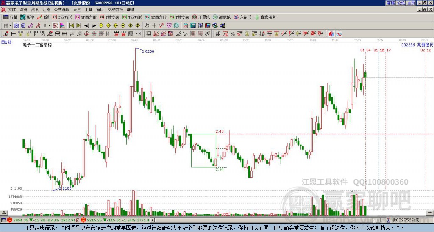Open the 论坛 forum link
The image size is (434, 232).
[401, 3]
